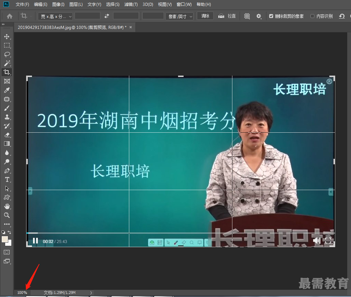
Task: Click the Clear button in options bar
Action: (205, 16)
